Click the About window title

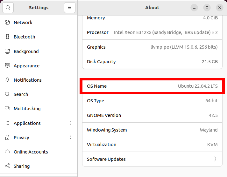coord(152,8)
